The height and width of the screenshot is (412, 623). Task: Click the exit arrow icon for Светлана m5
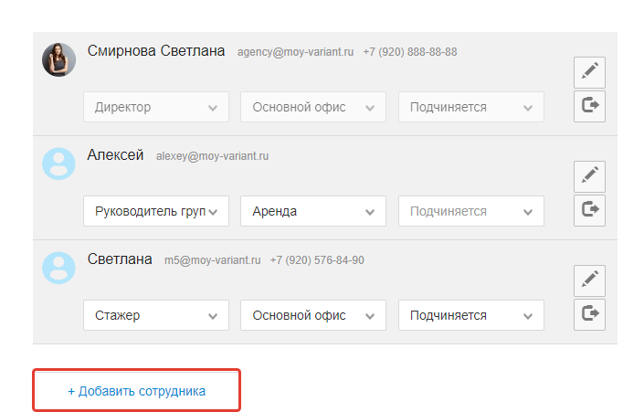tap(589, 314)
